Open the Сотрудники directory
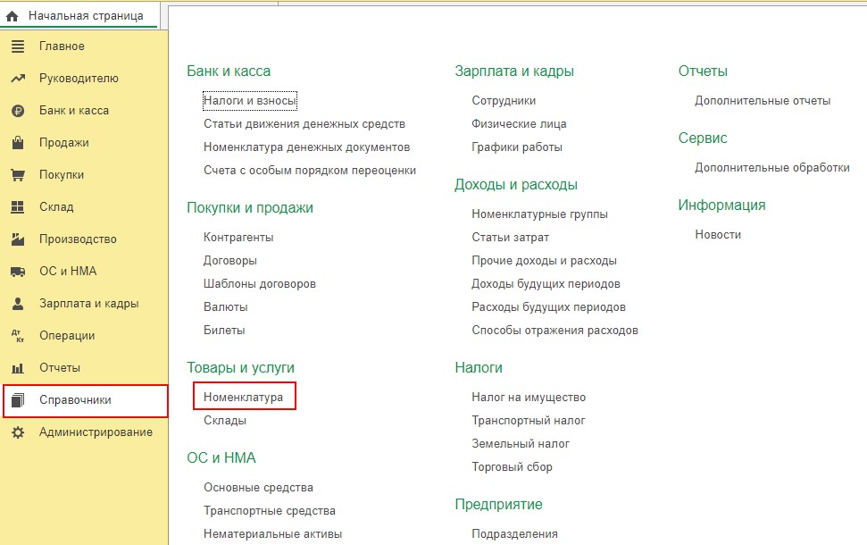867x545 pixels. click(504, 101)
